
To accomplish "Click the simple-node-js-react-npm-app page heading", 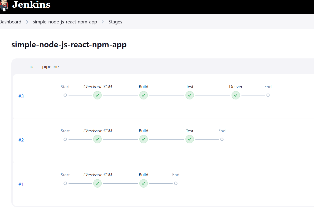I will (x=69, y=45).
